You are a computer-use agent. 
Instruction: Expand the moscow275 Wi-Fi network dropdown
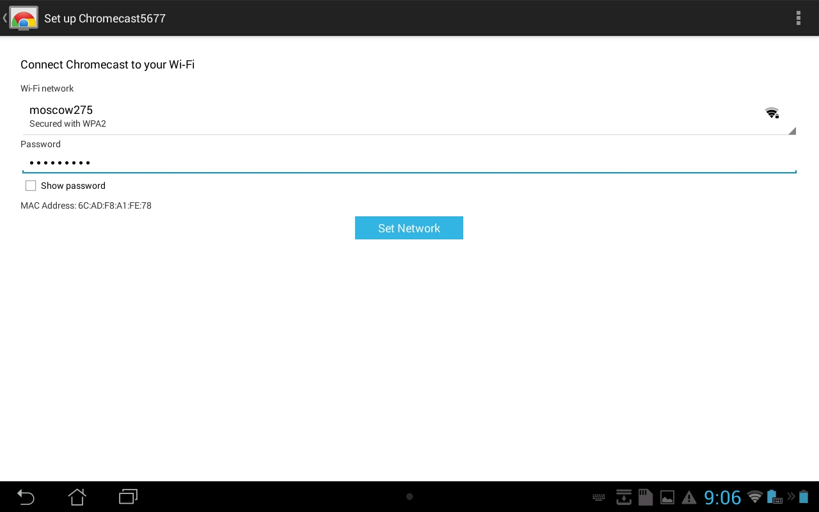pos(409,116)
